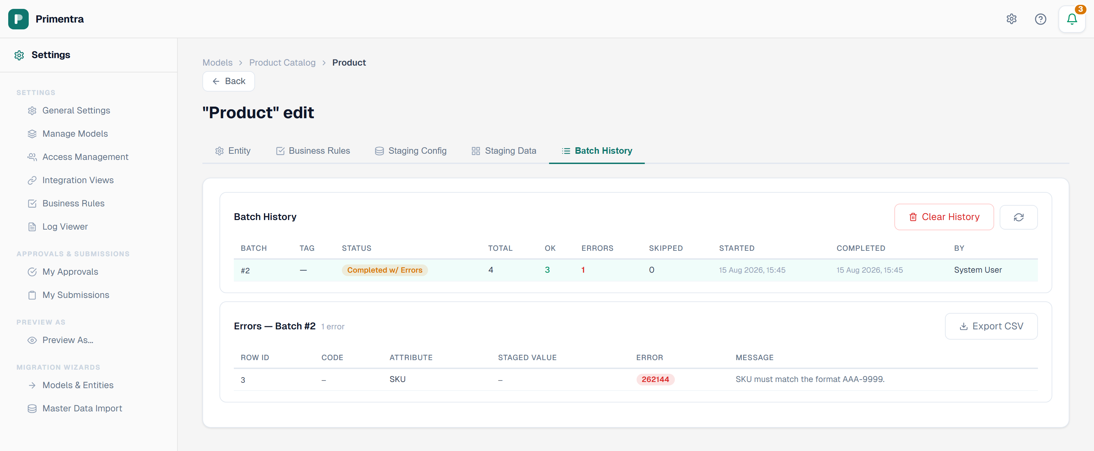This screenshot has height=451, width=1094.
Task: Click the sidebar Settings gear icon
Action: pyautogui.click(x=19, y=55)
